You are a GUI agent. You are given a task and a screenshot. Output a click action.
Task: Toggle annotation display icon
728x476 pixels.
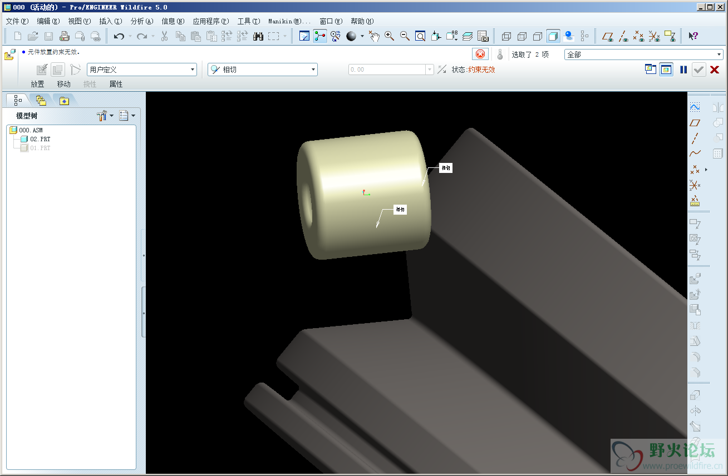coord(670,36)
